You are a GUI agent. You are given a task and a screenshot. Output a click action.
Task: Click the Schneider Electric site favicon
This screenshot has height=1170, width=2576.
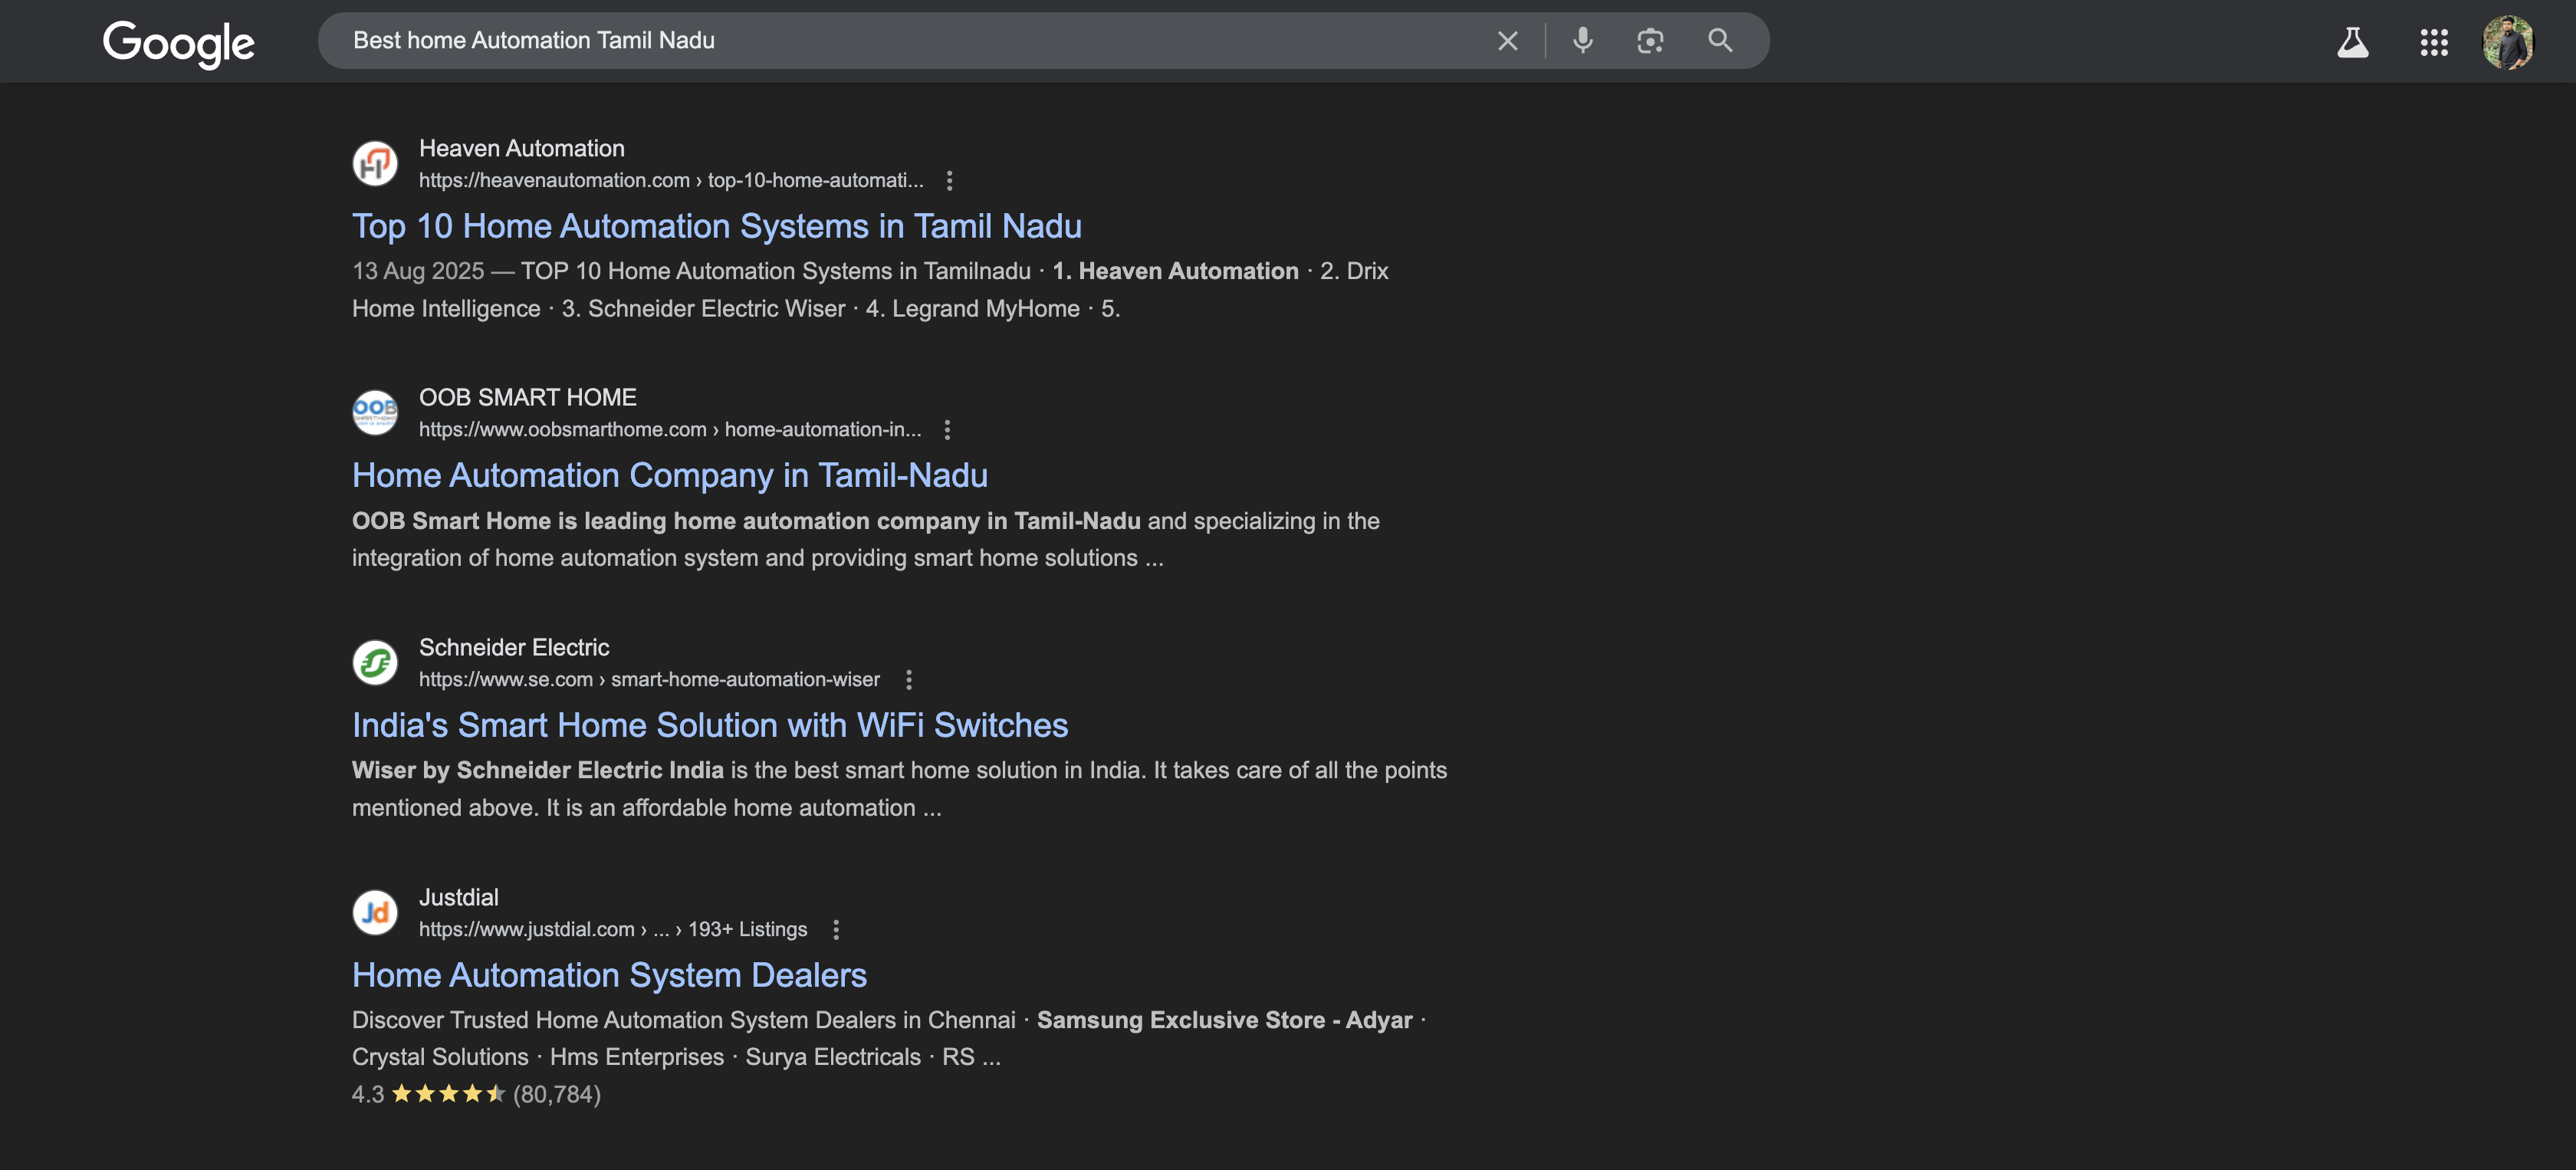[375, 662]
